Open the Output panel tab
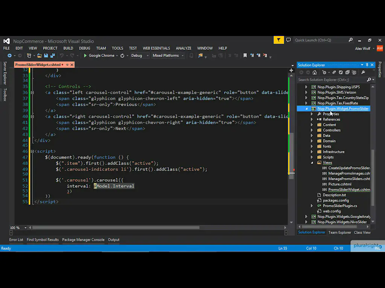The width and height of the screenshot is (385, 288). pos(114,240)
